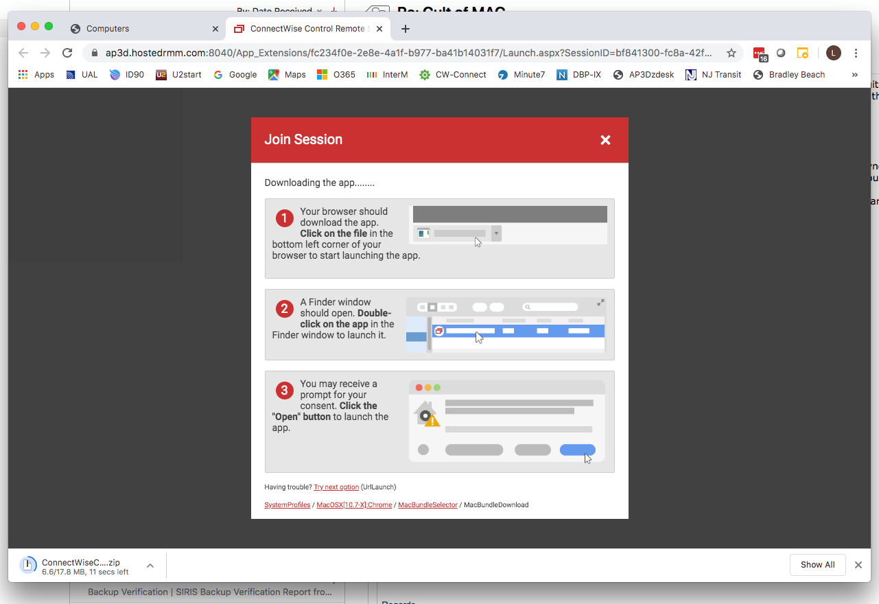Click the extension icon showing badge 16
879x604 pixels.
click(x=759, y=53)
